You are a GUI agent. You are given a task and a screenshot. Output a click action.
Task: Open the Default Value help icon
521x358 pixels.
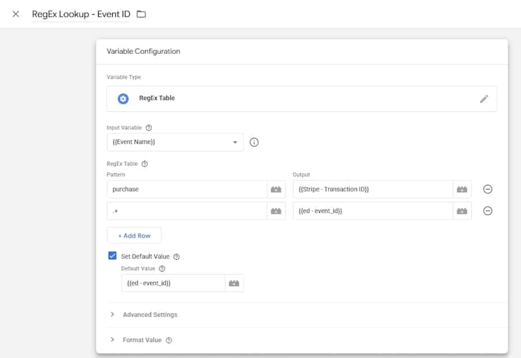pyautogui.click(x=162, y=268)
